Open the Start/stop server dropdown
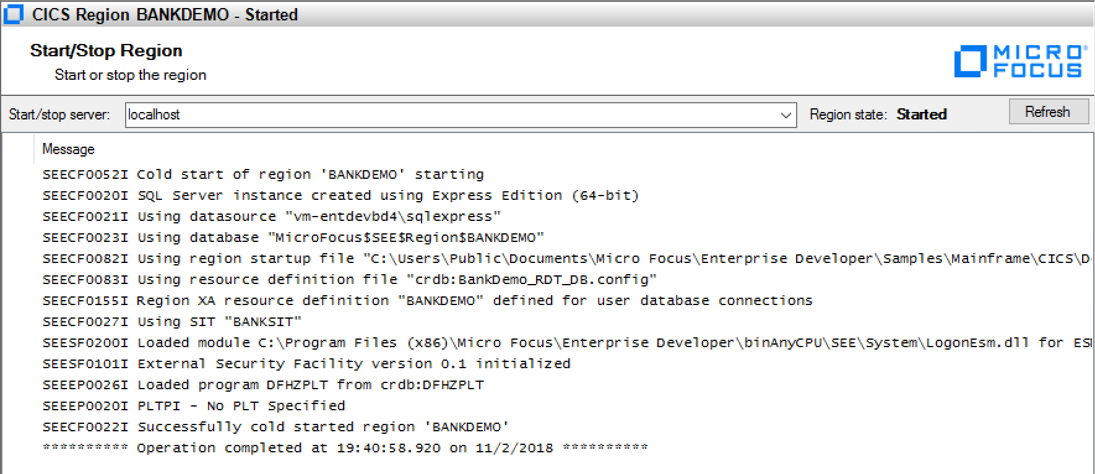 [786, 114]
